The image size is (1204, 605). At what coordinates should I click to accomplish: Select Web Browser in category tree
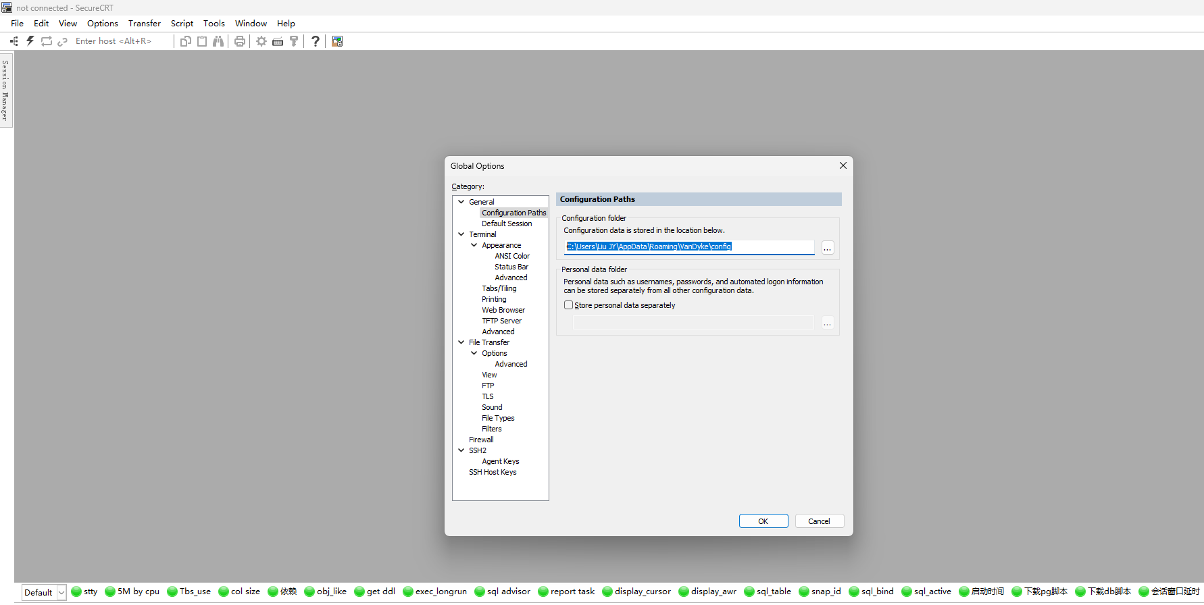coord(503,310)
